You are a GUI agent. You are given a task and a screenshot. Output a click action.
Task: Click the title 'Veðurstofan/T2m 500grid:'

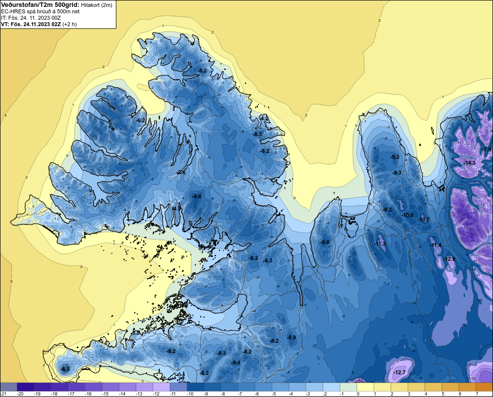coord(40,5)
